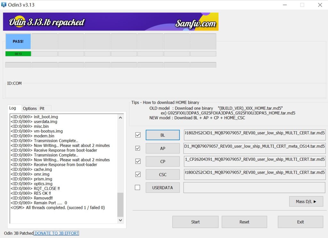Viewport: 328px width, 238px height.
Task: Open the Mass D/L dropdown button
Action: coord(306,201)
